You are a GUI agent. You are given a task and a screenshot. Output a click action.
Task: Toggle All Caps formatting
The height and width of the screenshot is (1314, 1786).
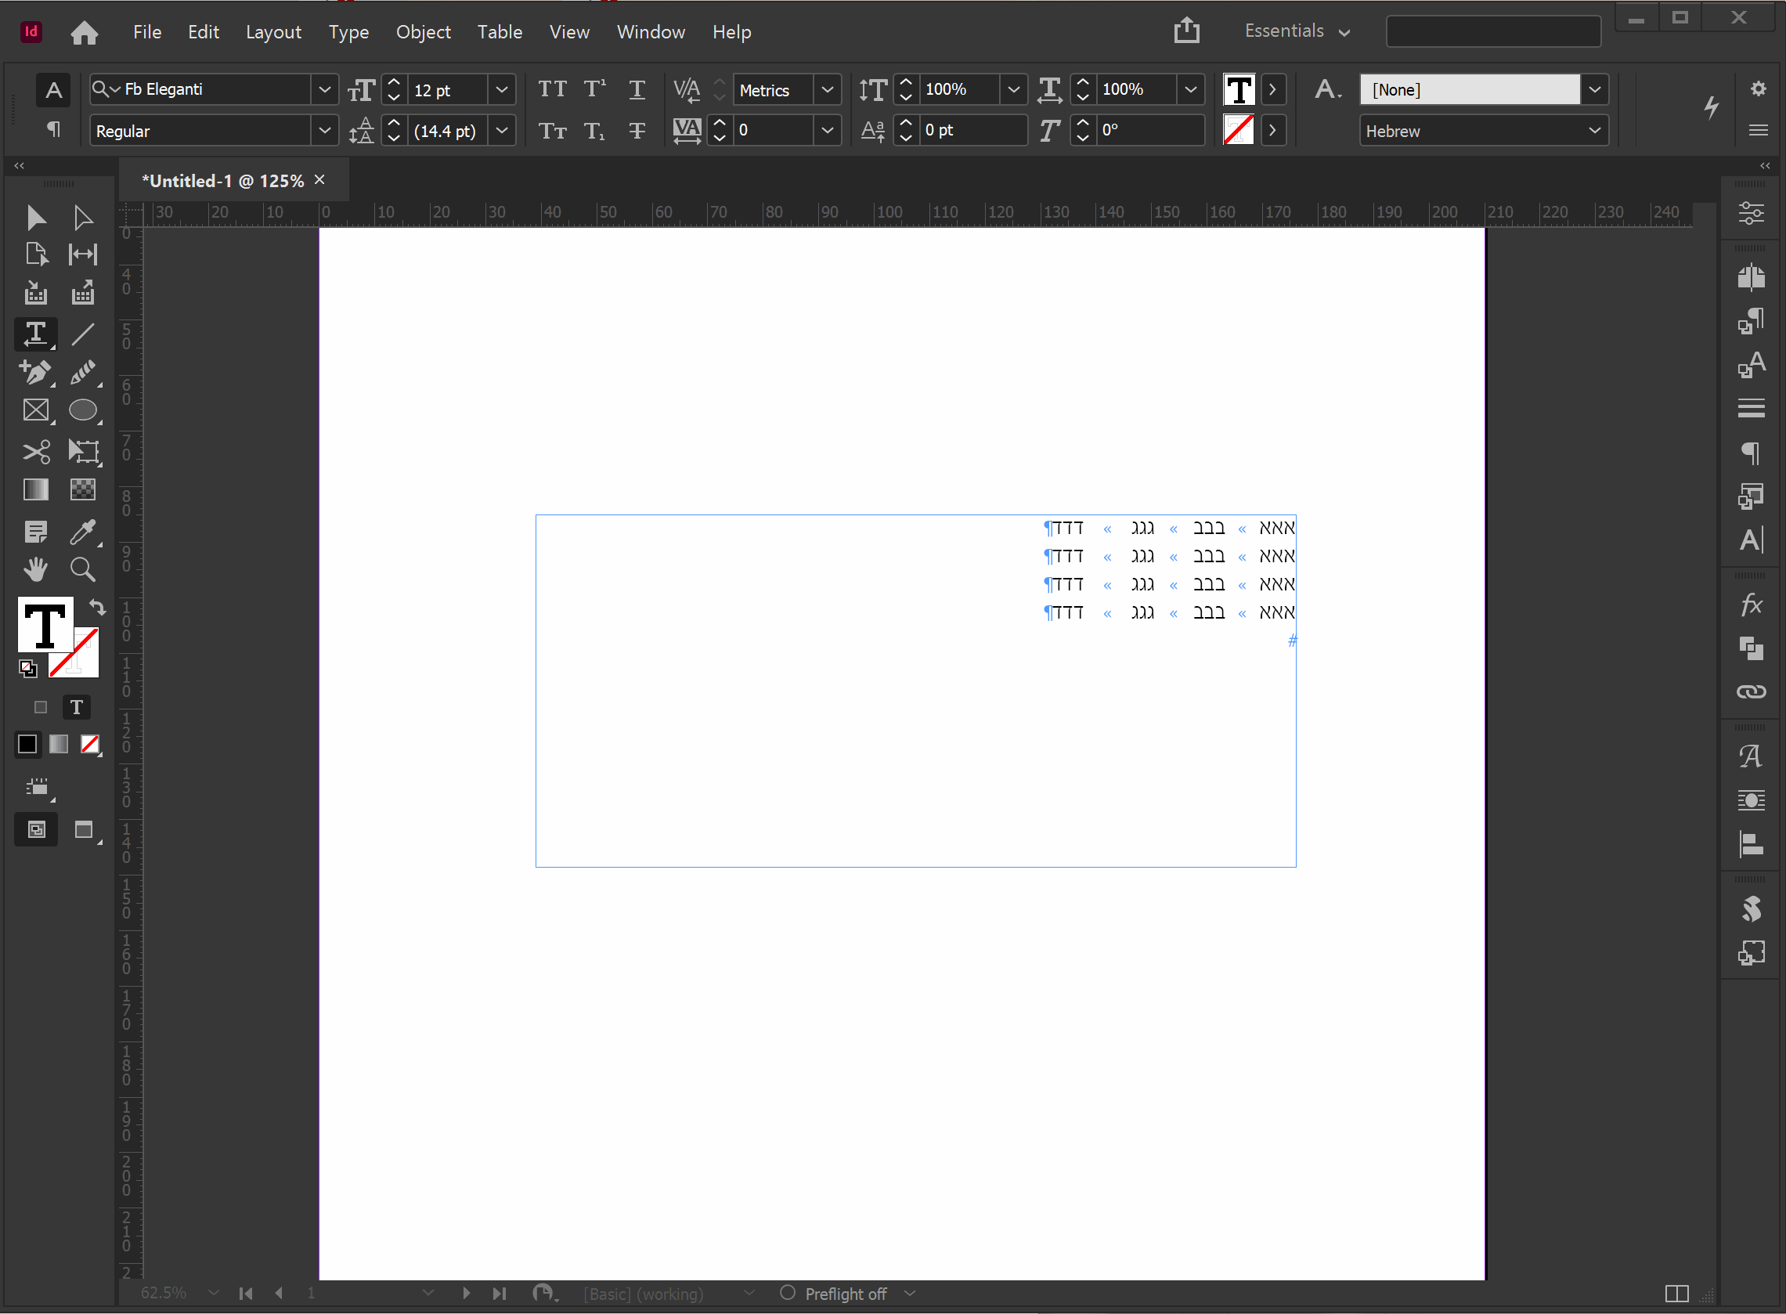(552, 89)
